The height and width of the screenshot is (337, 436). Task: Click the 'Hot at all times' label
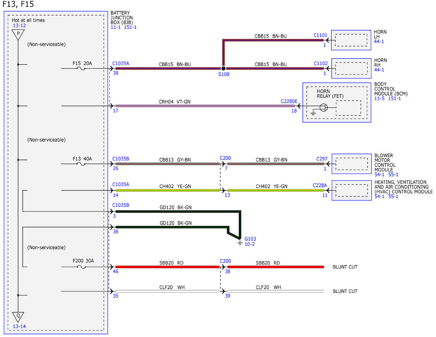coord(28,20)
